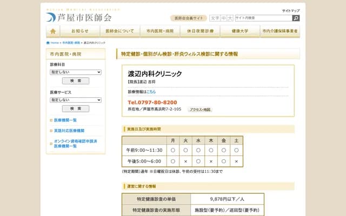The image size is (346, 216).
Task: Open the 医療機関一覧 link
Action: click(65, 120)
